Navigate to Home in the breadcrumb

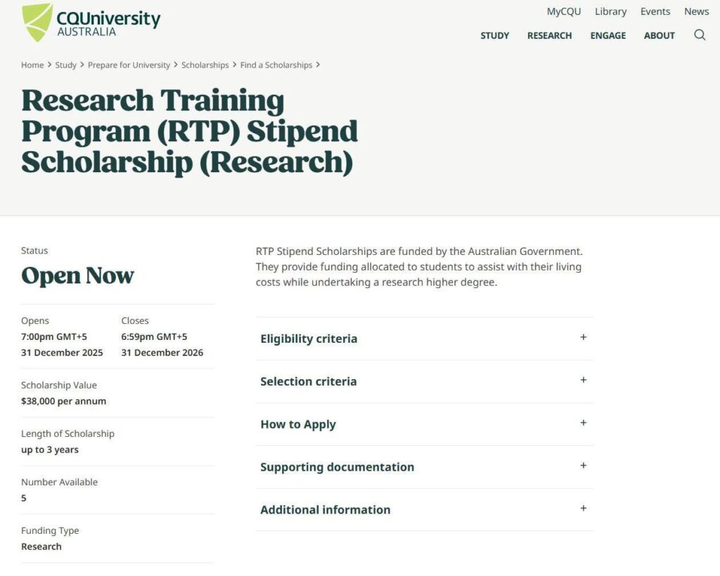[32, 65]
